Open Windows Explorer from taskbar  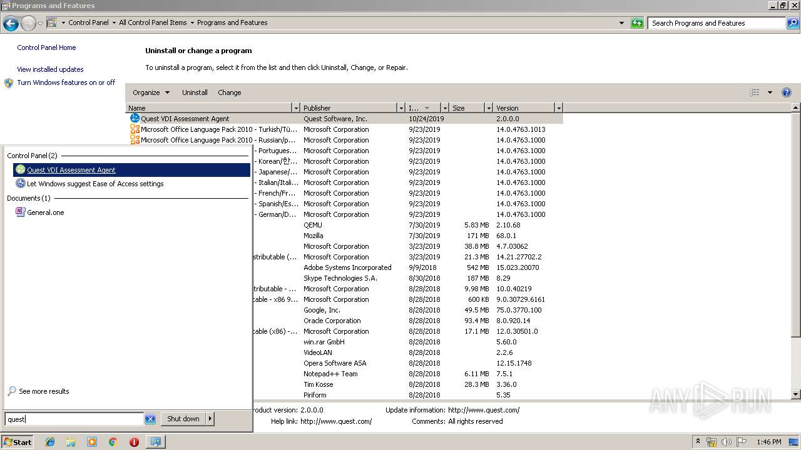click(71, 442)
